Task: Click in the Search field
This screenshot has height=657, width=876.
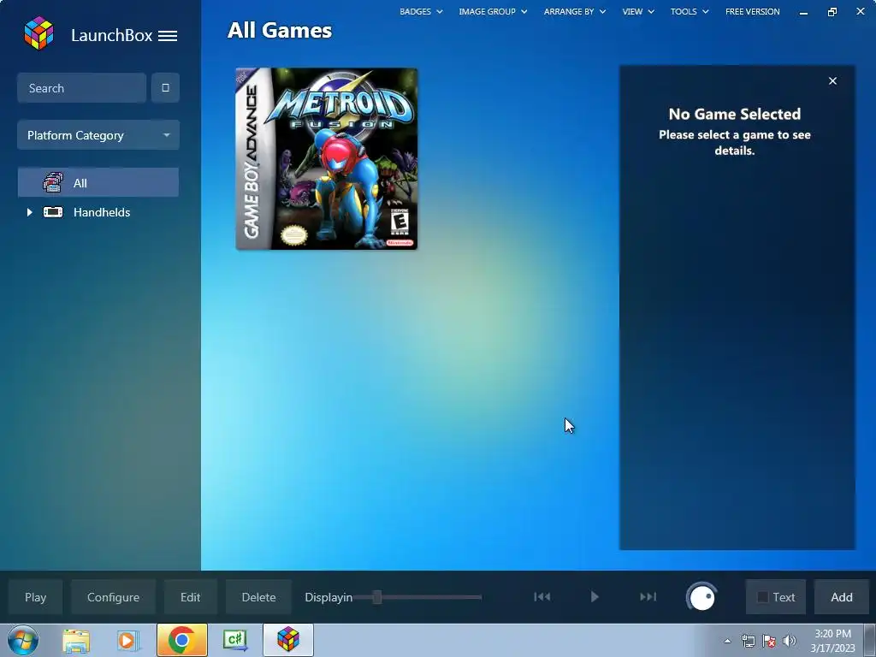Action: (x=81, y=88)
